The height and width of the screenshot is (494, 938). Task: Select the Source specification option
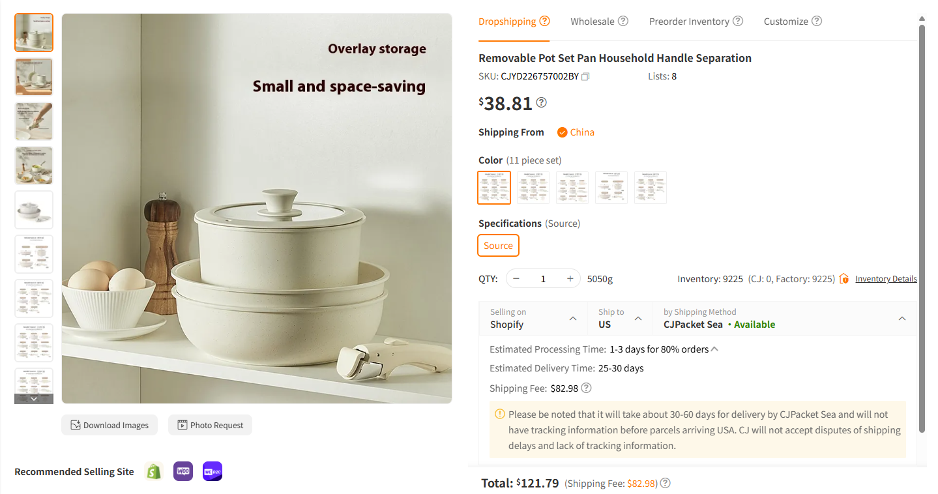click(x=498, y=245)
